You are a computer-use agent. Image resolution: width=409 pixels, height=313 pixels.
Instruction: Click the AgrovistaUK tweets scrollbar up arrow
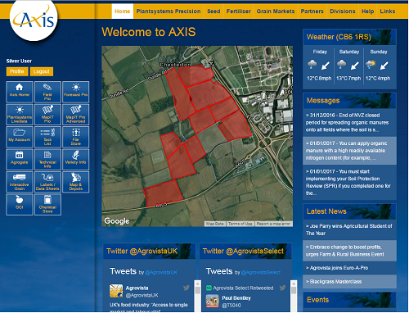pyautogui.click(x=197, y=284)
